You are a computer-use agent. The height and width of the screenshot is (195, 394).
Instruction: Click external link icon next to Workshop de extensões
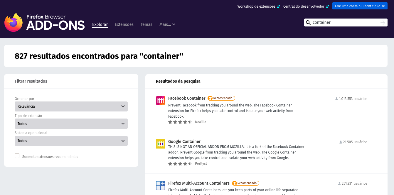278,6
